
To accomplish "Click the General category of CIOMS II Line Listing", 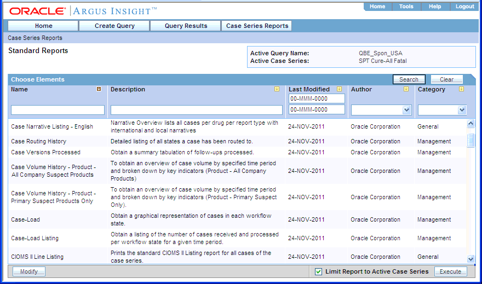I will click(428, 257).
